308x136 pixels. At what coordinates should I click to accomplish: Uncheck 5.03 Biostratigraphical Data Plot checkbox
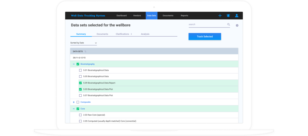pos(80,89)
